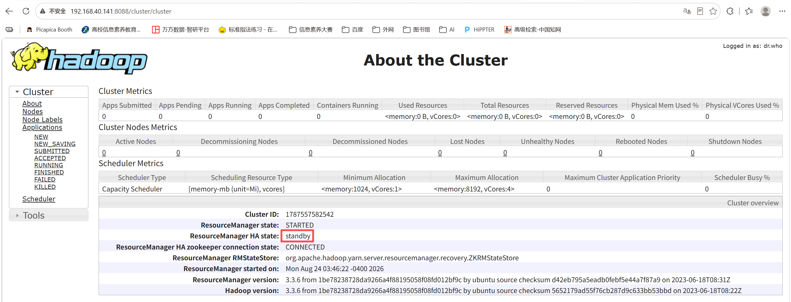Open the 图书馆 bookmark folder
Viewport: 791px width, 302px height.
(x=416, y=30)
